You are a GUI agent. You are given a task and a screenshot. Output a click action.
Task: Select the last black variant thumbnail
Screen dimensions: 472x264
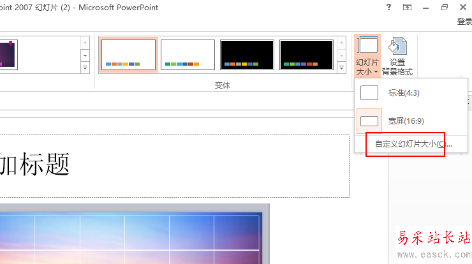(x=306, y=55)
